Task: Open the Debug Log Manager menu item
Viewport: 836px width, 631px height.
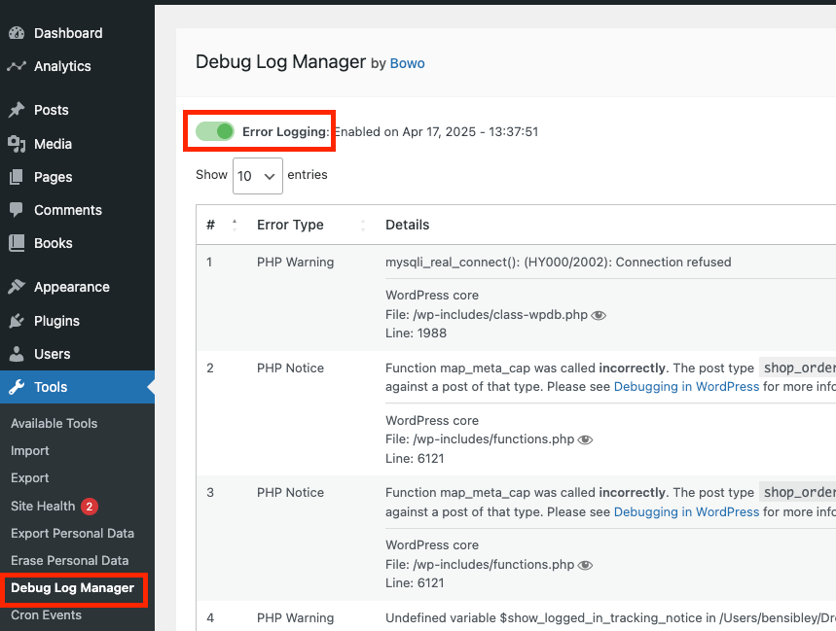Action: point(74,588)
